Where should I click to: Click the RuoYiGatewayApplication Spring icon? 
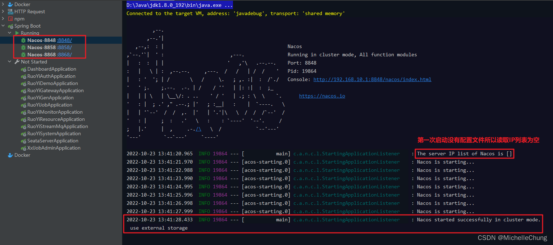tap(23, 91)
